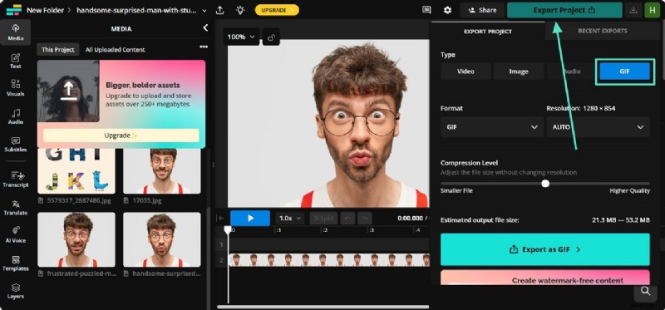
Task: Click the horizontal timeline scrollbar
Action: click(323, 307)
